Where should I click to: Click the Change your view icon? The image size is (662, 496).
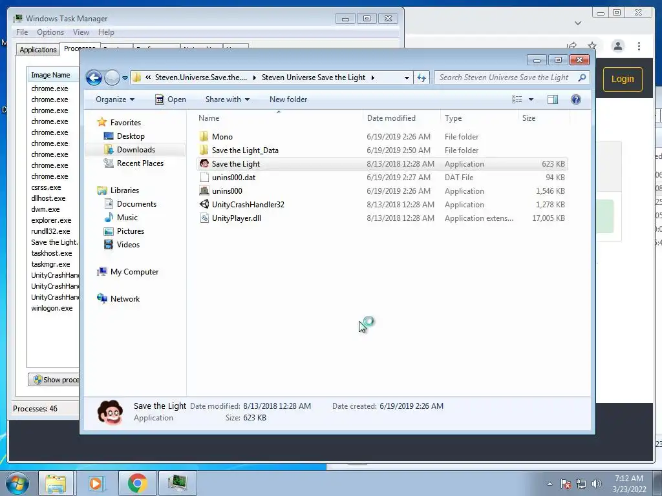[517, 99]
